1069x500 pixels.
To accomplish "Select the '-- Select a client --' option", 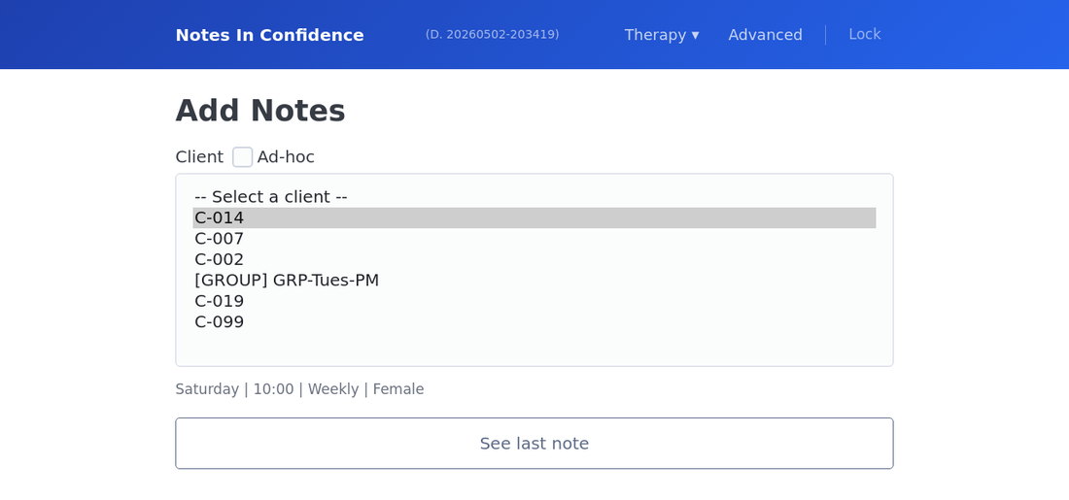I will click(x=534, y=197).
